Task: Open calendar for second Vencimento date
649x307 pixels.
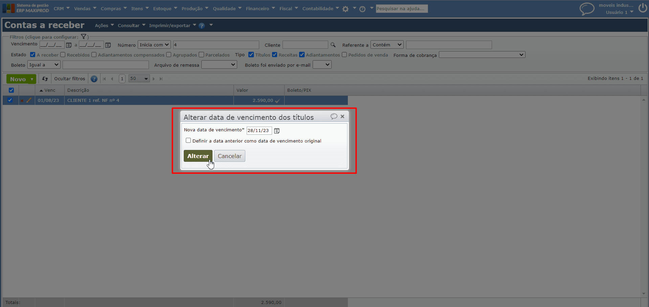Action: click(108, 45)
